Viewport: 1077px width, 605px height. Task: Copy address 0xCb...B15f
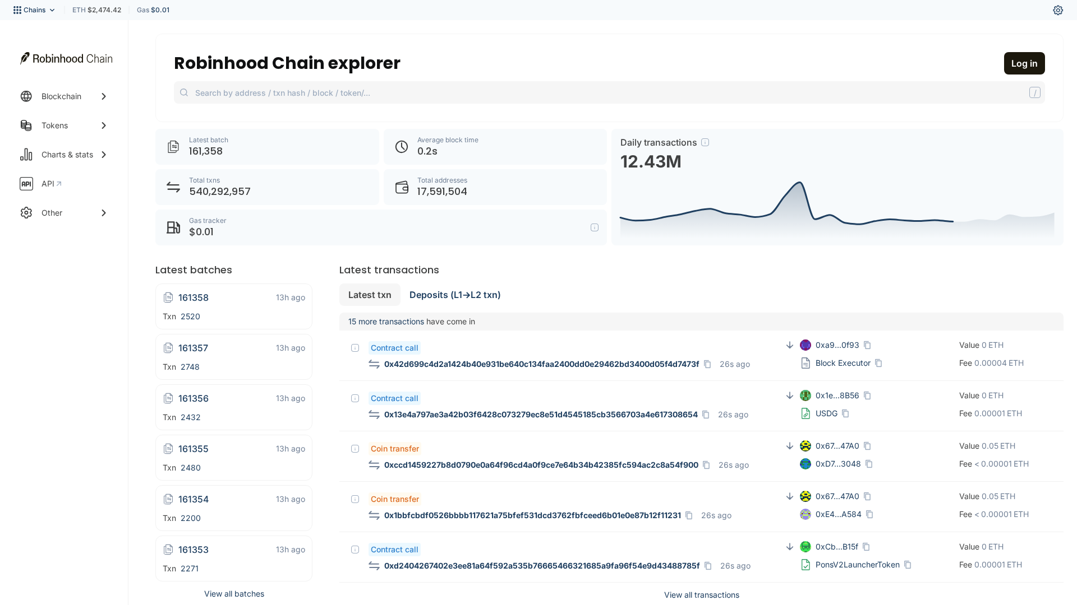866,547
